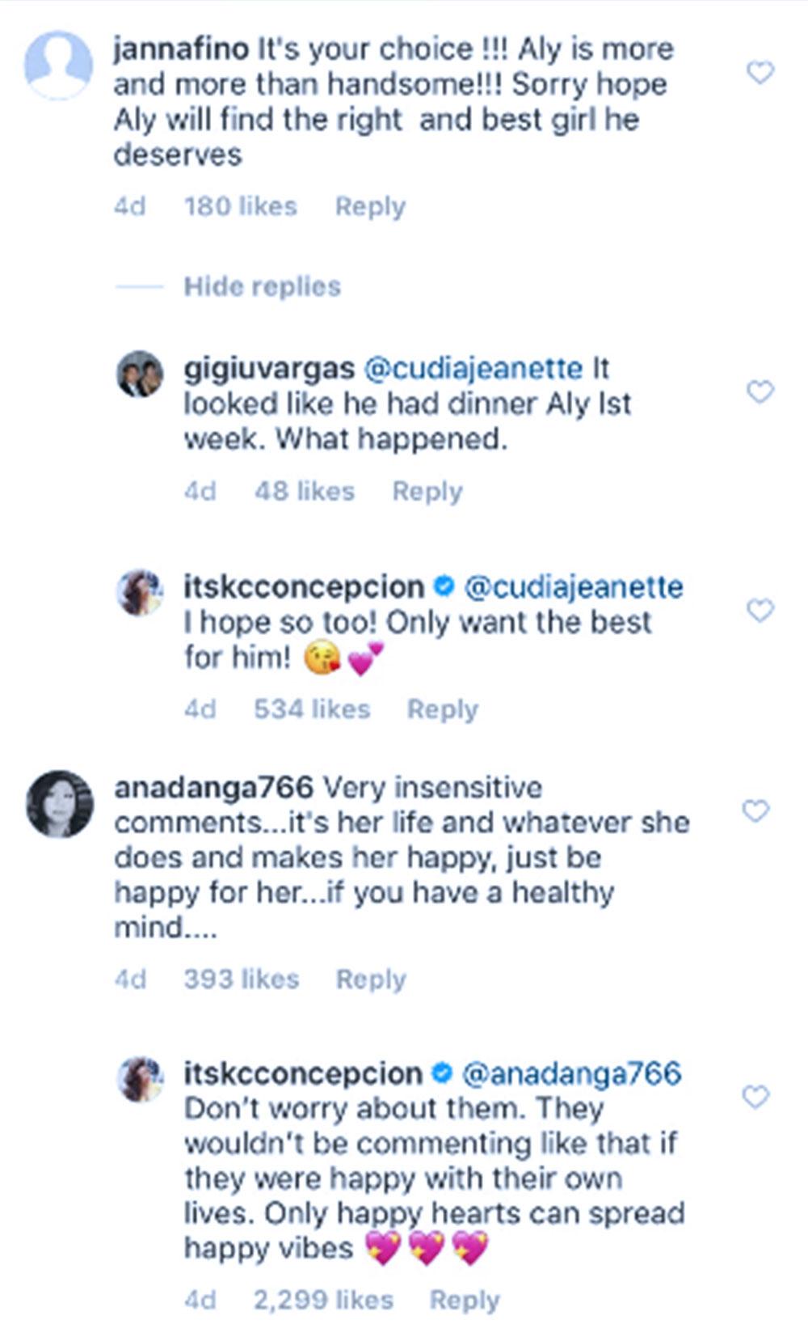Collapse the thread with Hide replies

click(262, 286)
